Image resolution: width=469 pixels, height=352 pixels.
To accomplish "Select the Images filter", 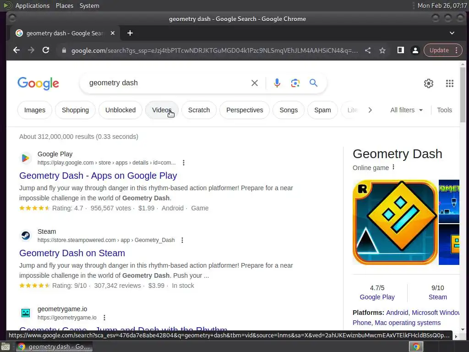I will (35, 110).
